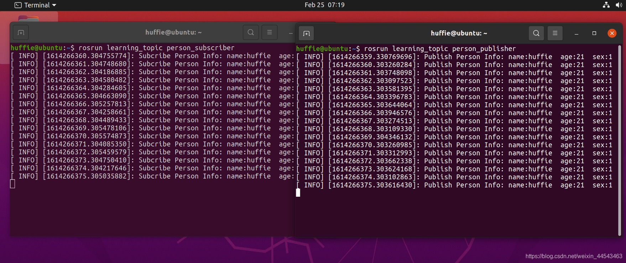Image resolution: width=626 pixels, height=263 pixels.
Task: Click subscriber log line 1614266364.304284605
Action: click(x=152, y=88)
